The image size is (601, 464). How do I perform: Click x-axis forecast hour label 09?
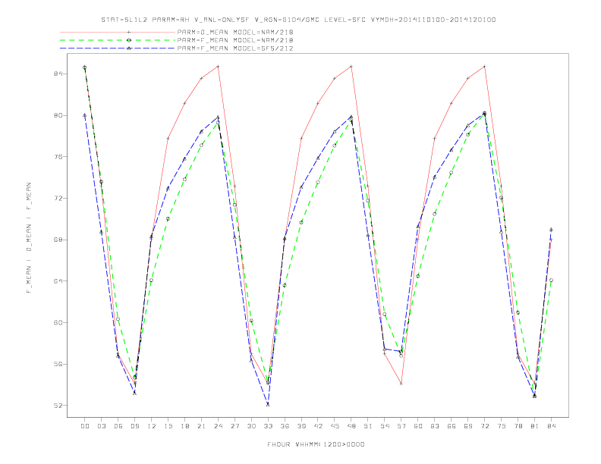134,426
